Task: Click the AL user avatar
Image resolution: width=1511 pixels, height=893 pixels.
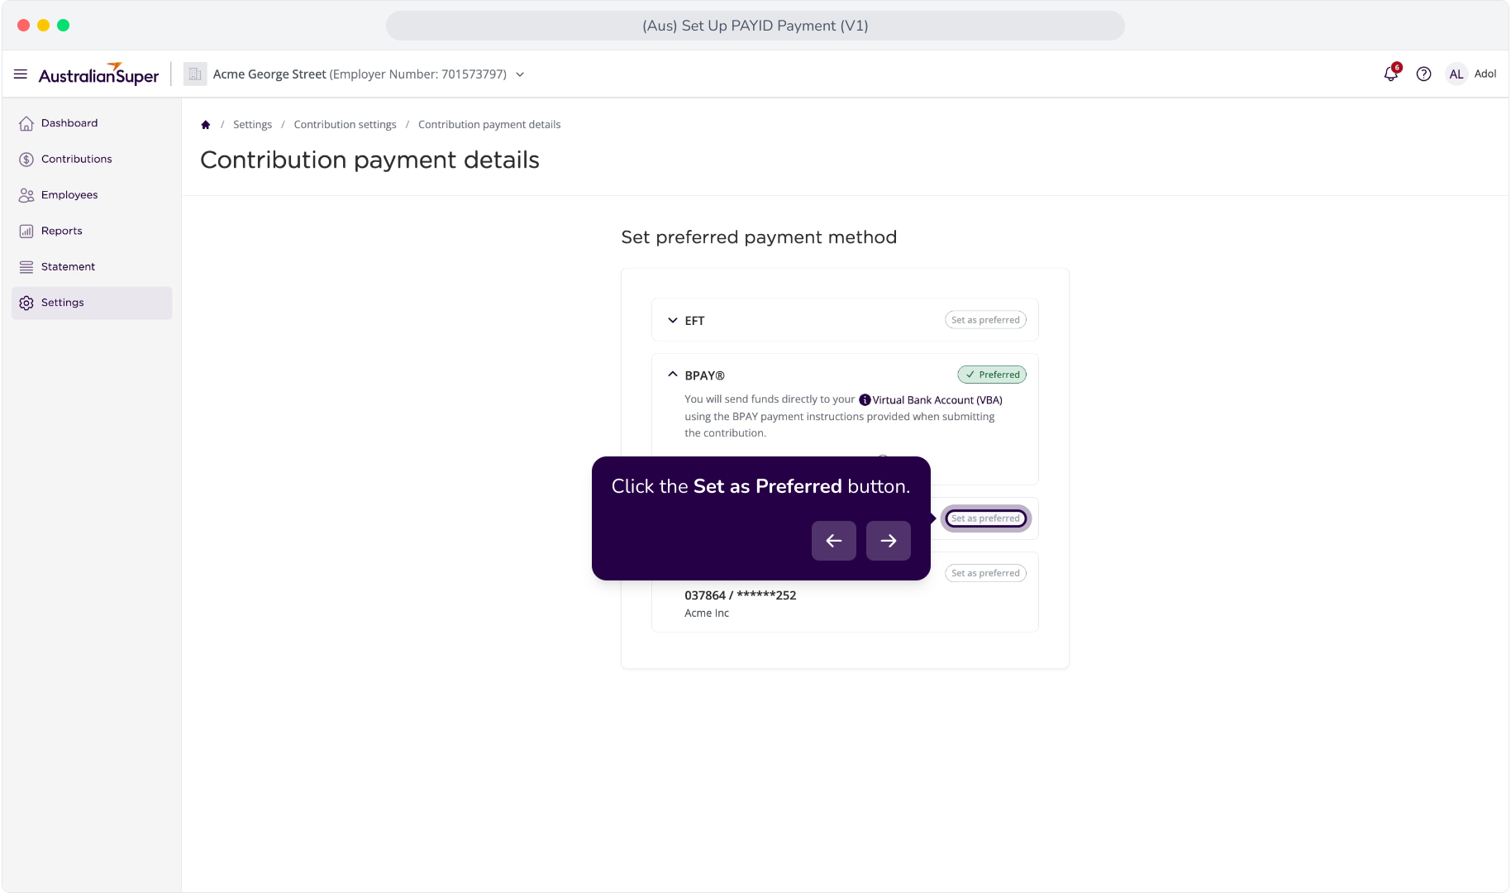Action: tap(1456, 74)
